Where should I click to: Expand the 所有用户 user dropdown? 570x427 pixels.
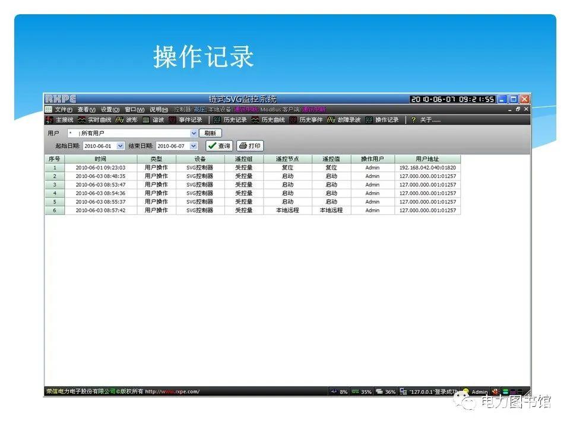(x=194, y=133)
